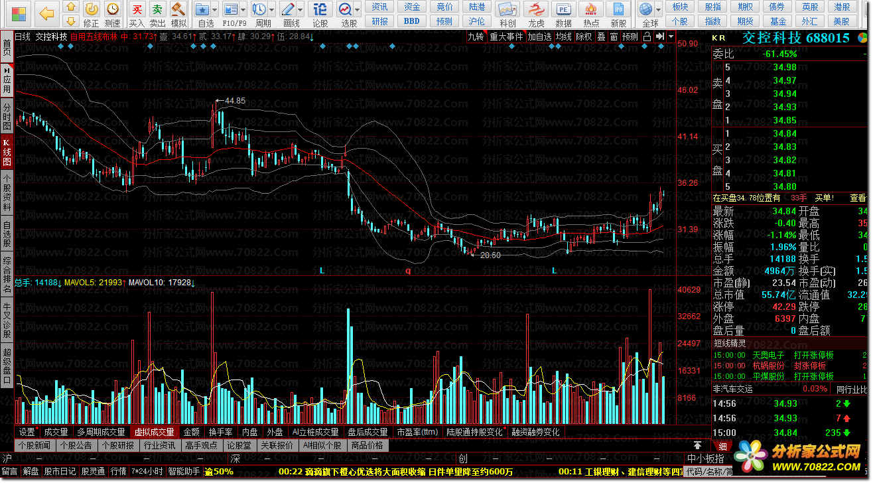This screenshot has height=483, width=873.
Task: Click the 买单! link in order panel
Action: [825, 198]
